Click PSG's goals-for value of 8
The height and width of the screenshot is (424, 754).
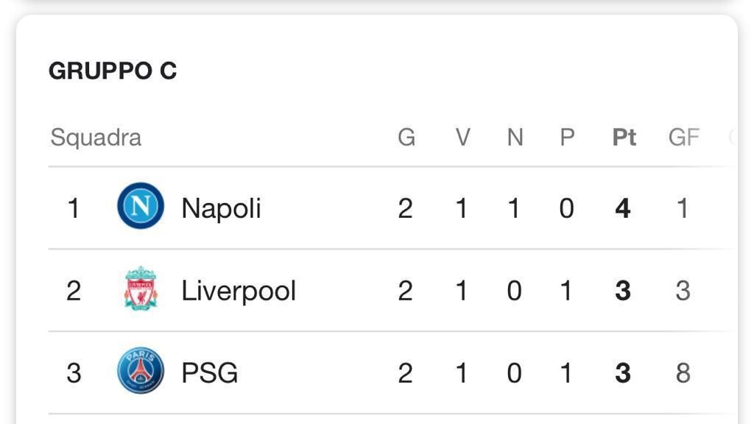pos(683,373)
